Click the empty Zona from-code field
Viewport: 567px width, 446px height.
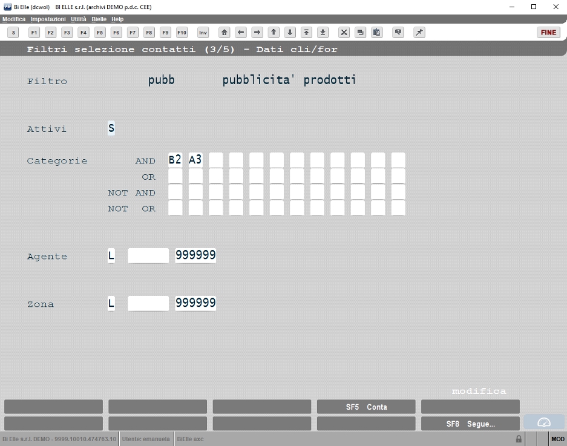tap(148, 303)
